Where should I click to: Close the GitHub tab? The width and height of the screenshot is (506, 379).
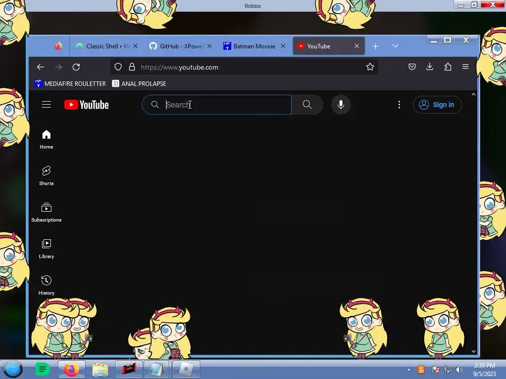pyautogui.click(x=210, y=46)
